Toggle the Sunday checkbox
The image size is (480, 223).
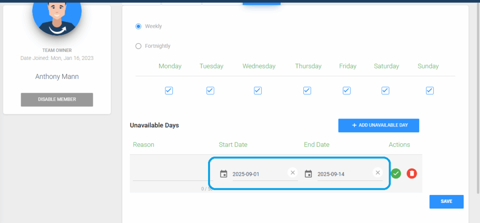pos(429,90)
